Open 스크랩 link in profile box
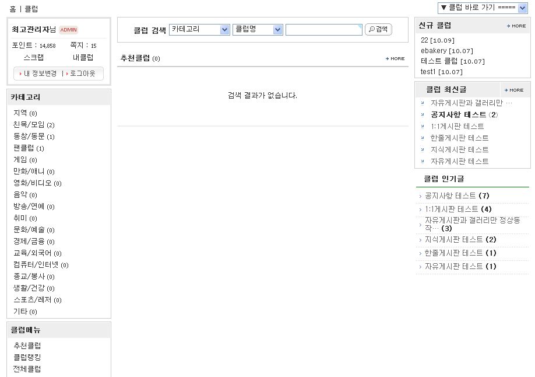Screen dimensions: 535x377 coord(33,57)
